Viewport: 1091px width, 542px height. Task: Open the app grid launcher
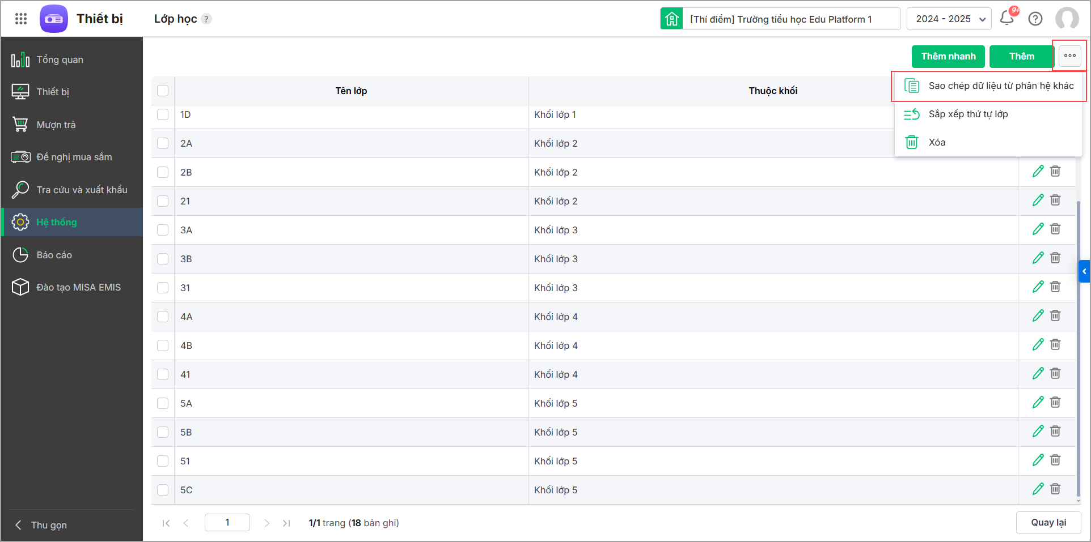(x=21, y=19)
